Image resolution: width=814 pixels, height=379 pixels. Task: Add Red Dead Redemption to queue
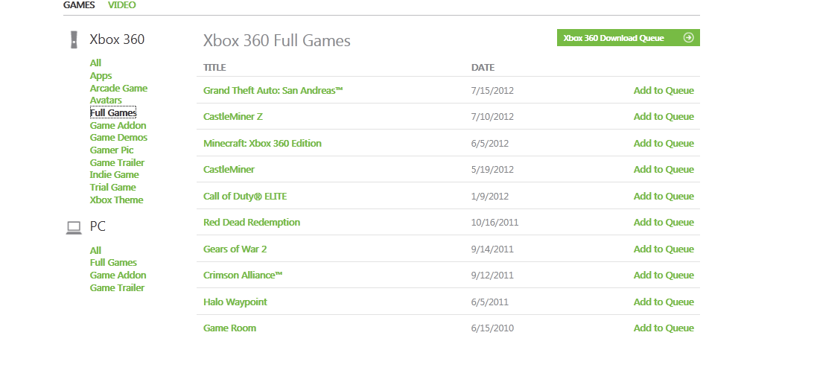pos(663,223)
